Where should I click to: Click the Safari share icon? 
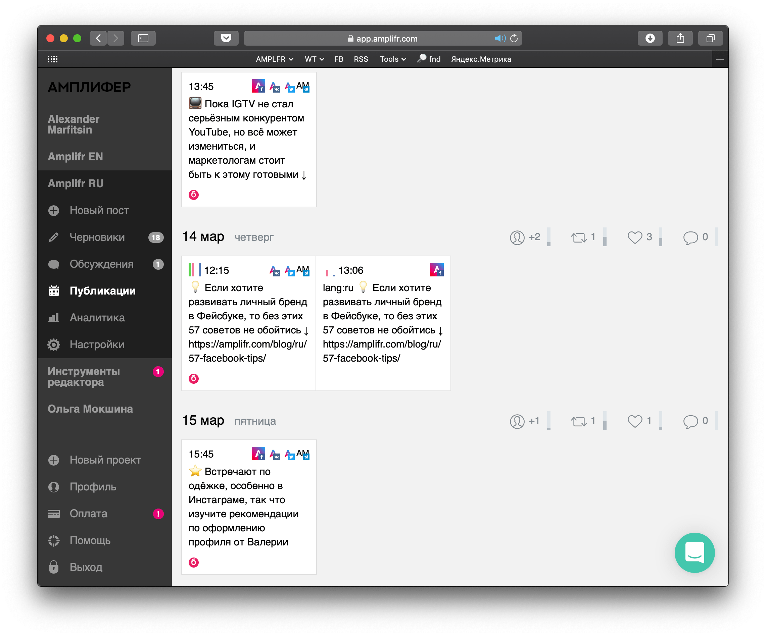(680, 38)
